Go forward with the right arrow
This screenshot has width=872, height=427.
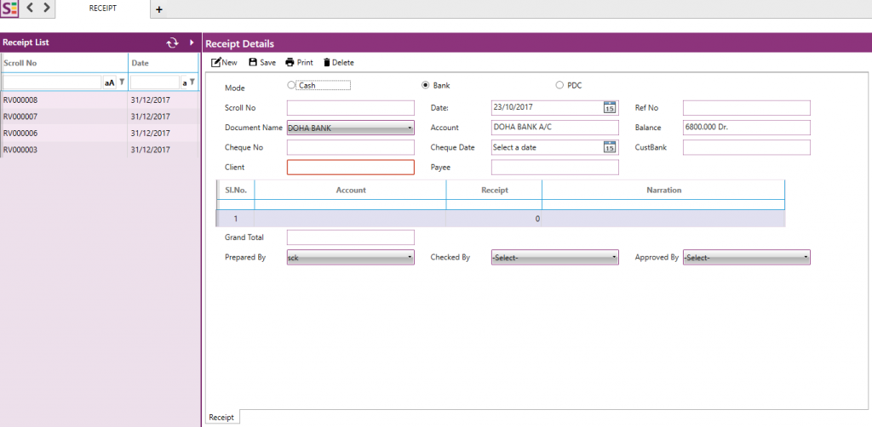click(47, 8)
